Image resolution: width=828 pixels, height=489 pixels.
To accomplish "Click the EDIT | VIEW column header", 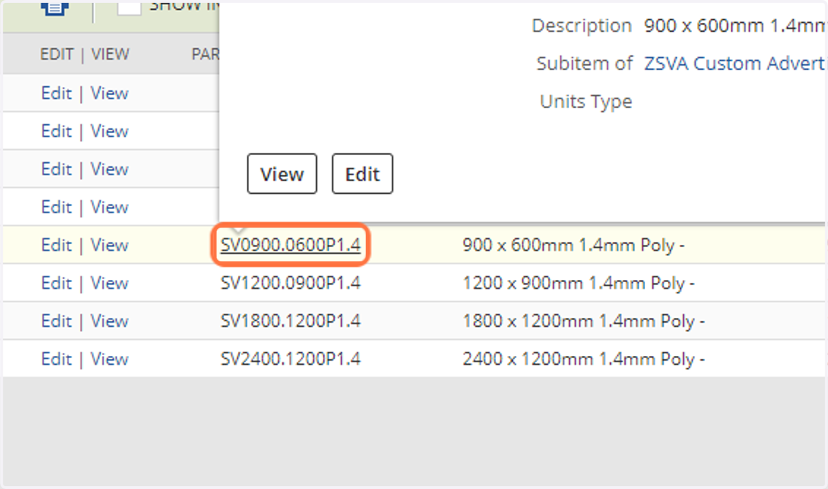I will click(x=84, y=54).
